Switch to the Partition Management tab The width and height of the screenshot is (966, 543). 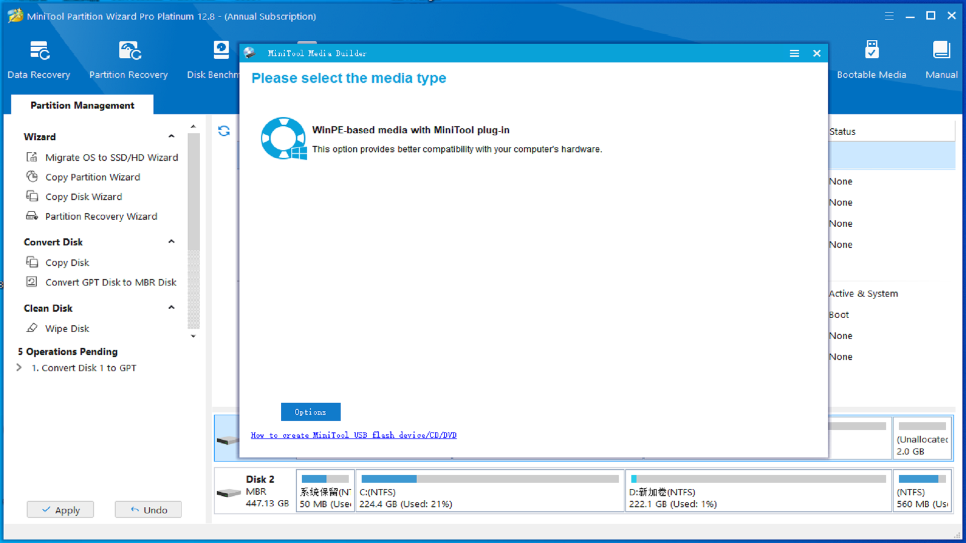pos(82,105)
